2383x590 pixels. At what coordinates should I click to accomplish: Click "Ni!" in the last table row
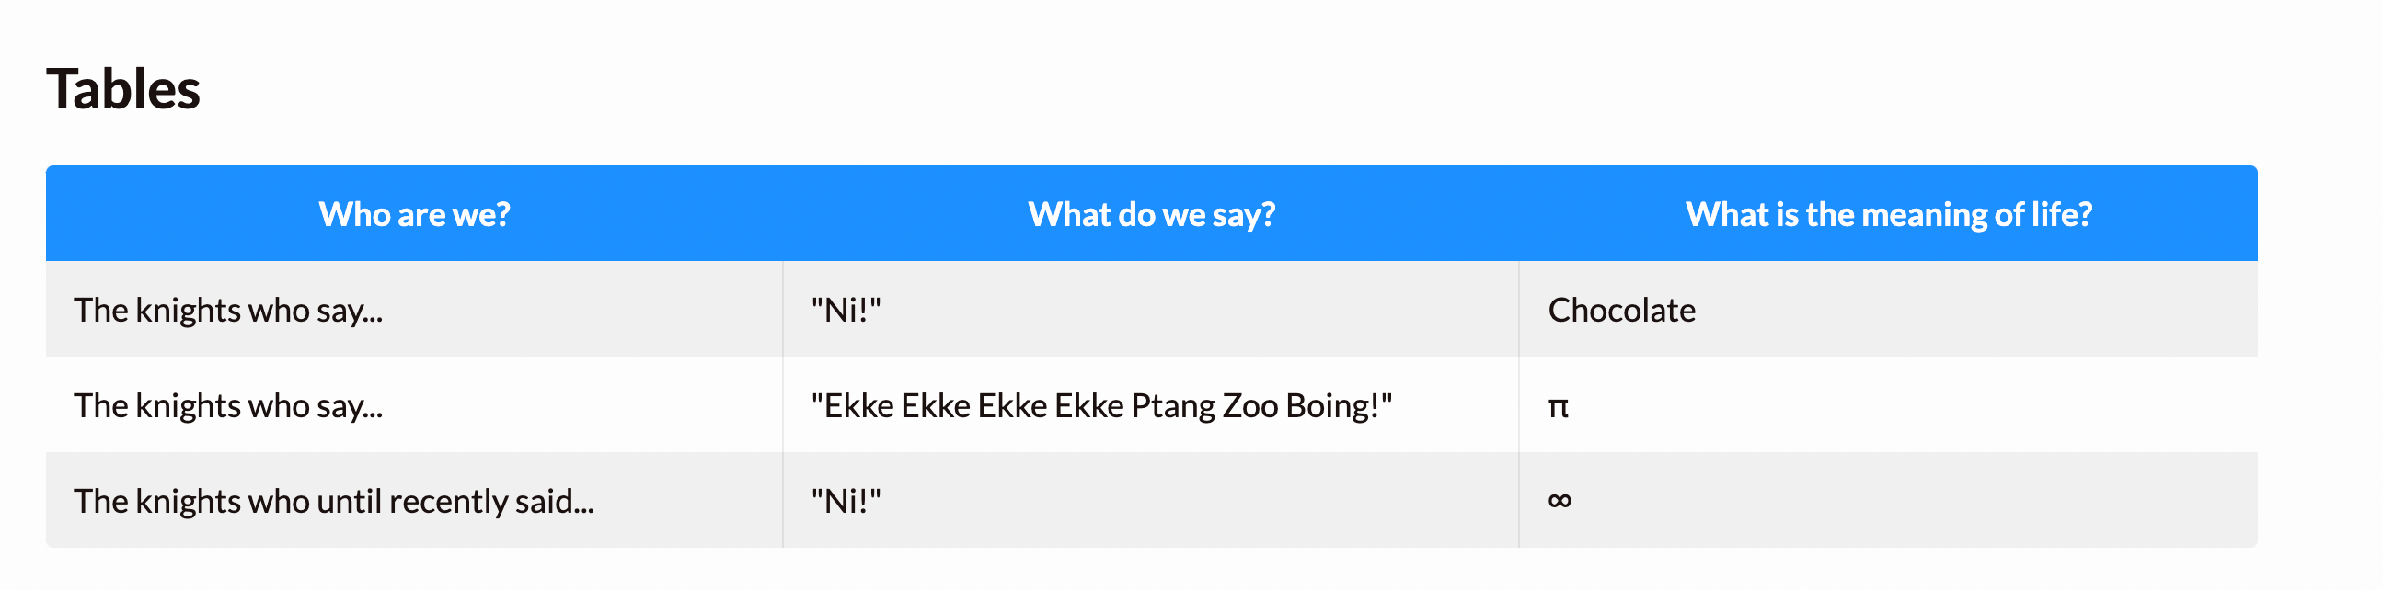[x=846, y=501]
